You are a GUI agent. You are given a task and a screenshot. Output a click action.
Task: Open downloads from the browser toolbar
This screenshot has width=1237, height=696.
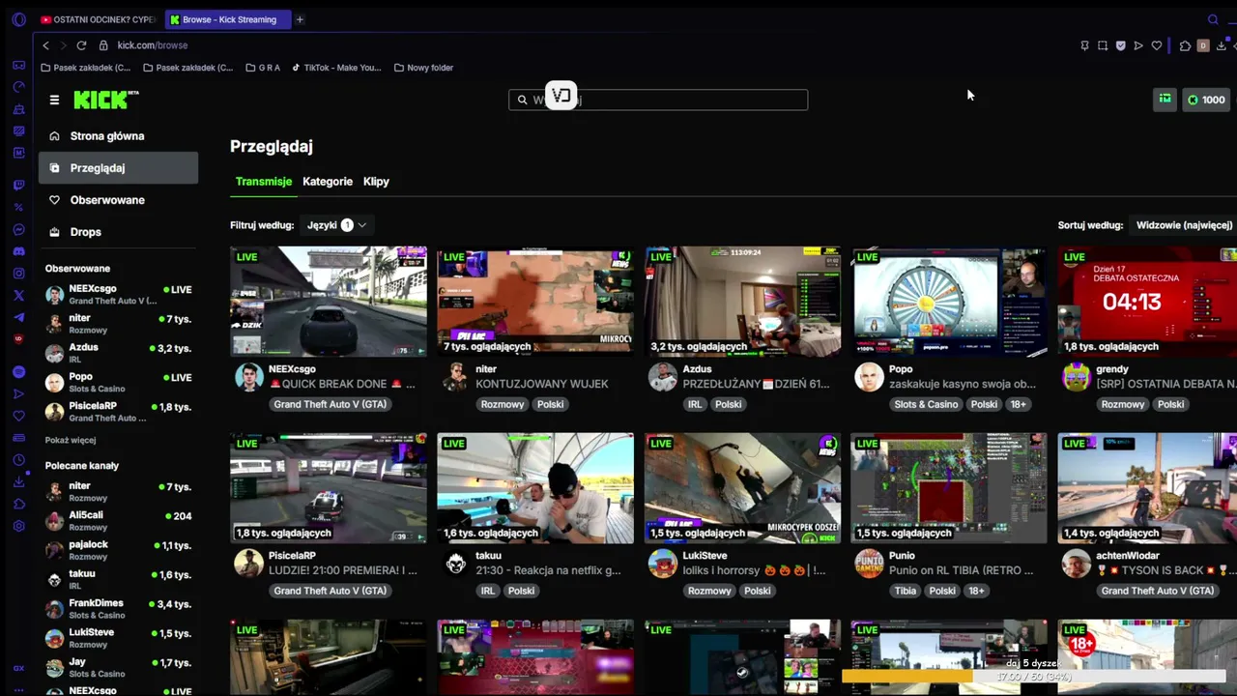[x=1222, y=45]
